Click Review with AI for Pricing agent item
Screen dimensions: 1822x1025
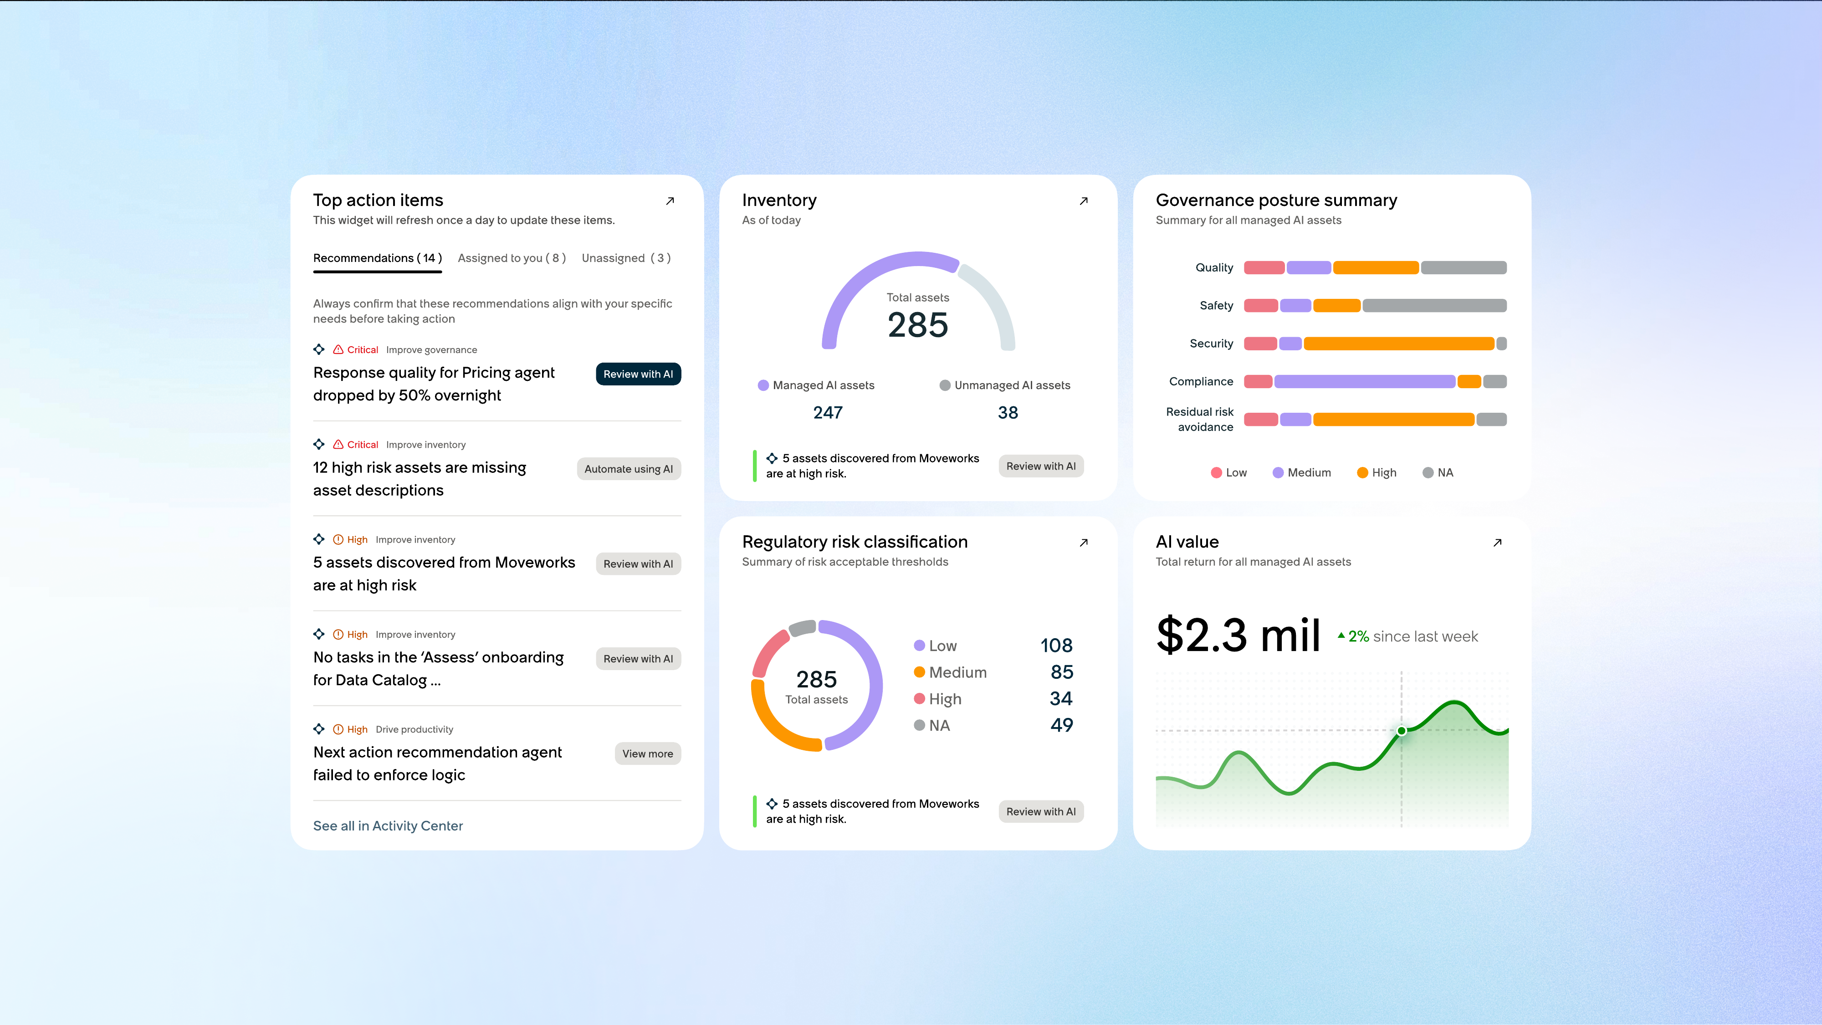click(638, 374)
